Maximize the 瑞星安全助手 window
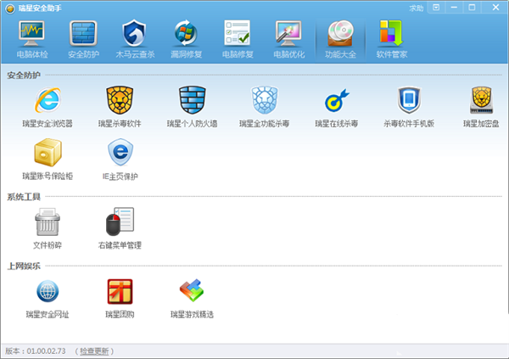 (472, 8)
